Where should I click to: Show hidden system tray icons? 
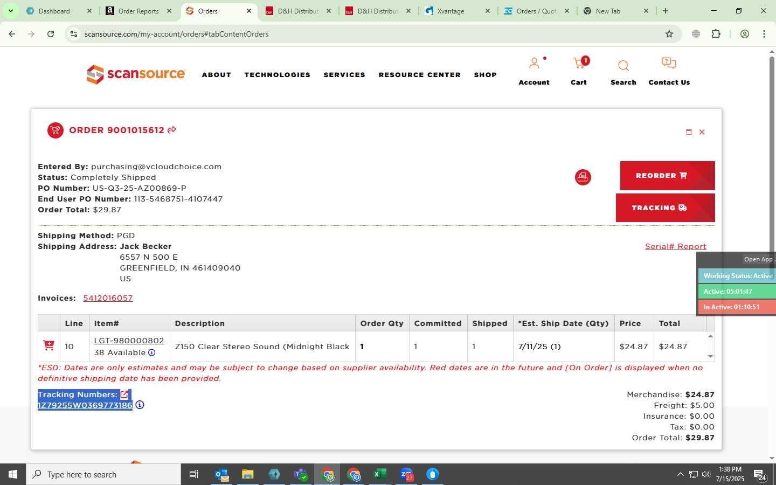click(x=680, y=474)
